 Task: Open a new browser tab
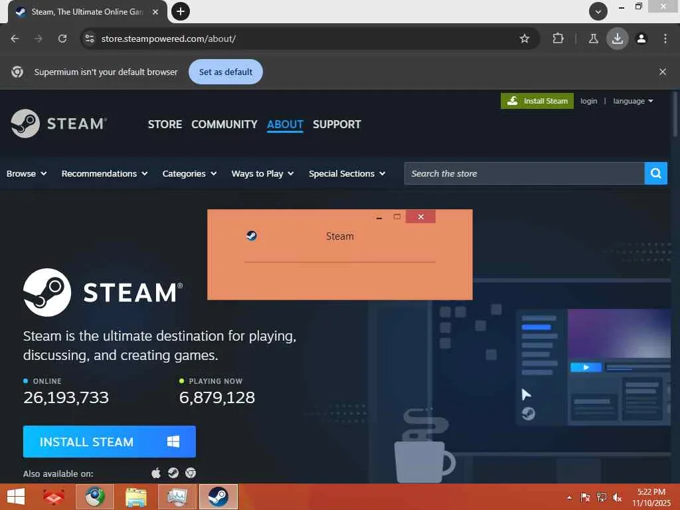(x=181, y=11)
